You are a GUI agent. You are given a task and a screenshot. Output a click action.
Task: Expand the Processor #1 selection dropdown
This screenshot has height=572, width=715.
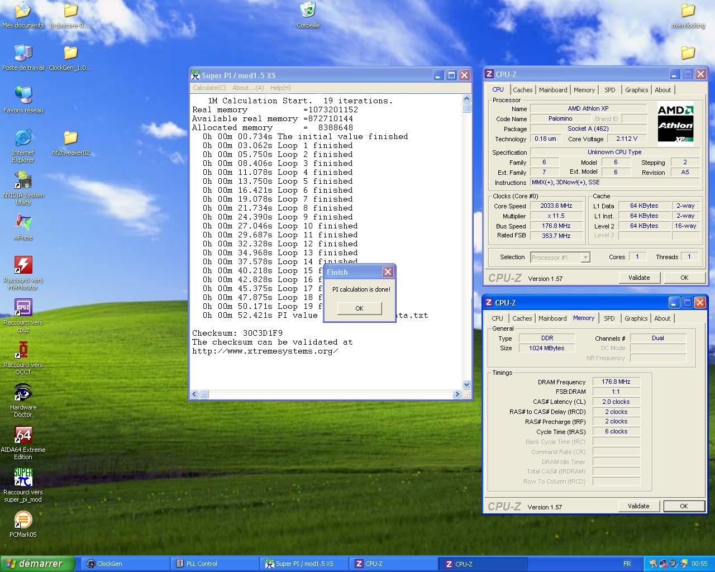[x=585, y=258]
